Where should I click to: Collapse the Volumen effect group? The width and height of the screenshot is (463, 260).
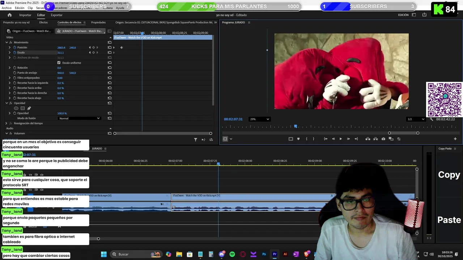7,133
